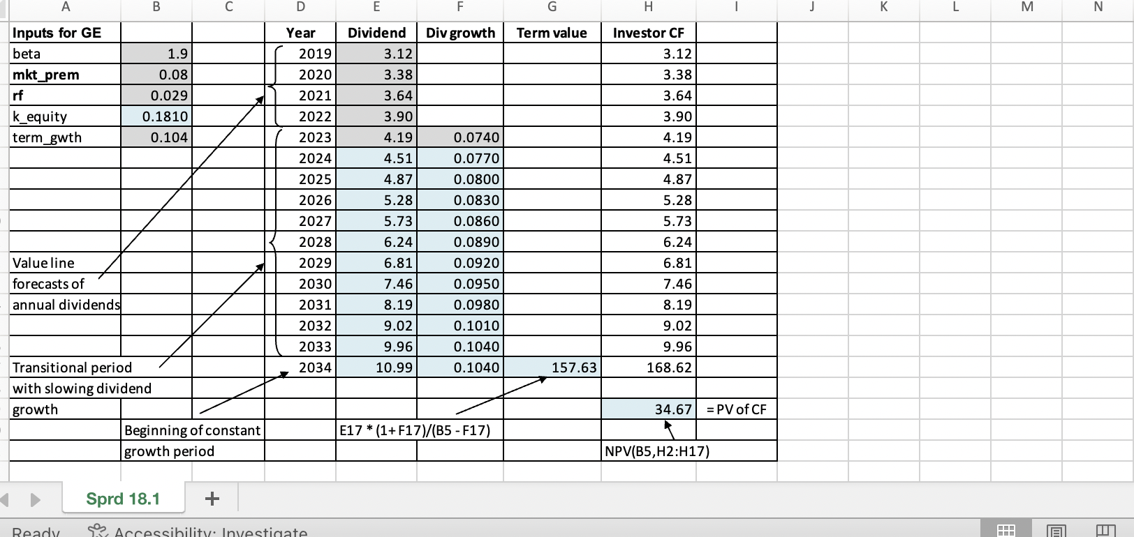Select the year 2034 cell
The image size is (1134, 537).
point(300,368)
